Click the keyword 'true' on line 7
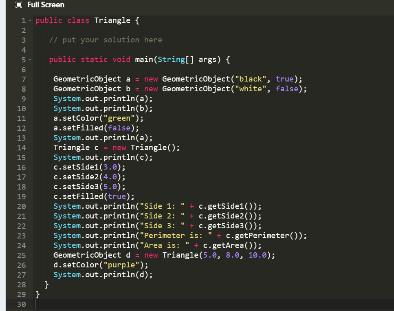The image size is (394, 311). tap(285, 79)
